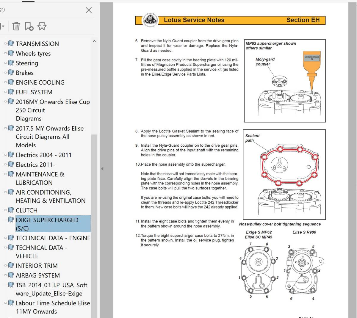Add a new bookmark
Viewport: 357px width, 318px height.
coord(29,26)
